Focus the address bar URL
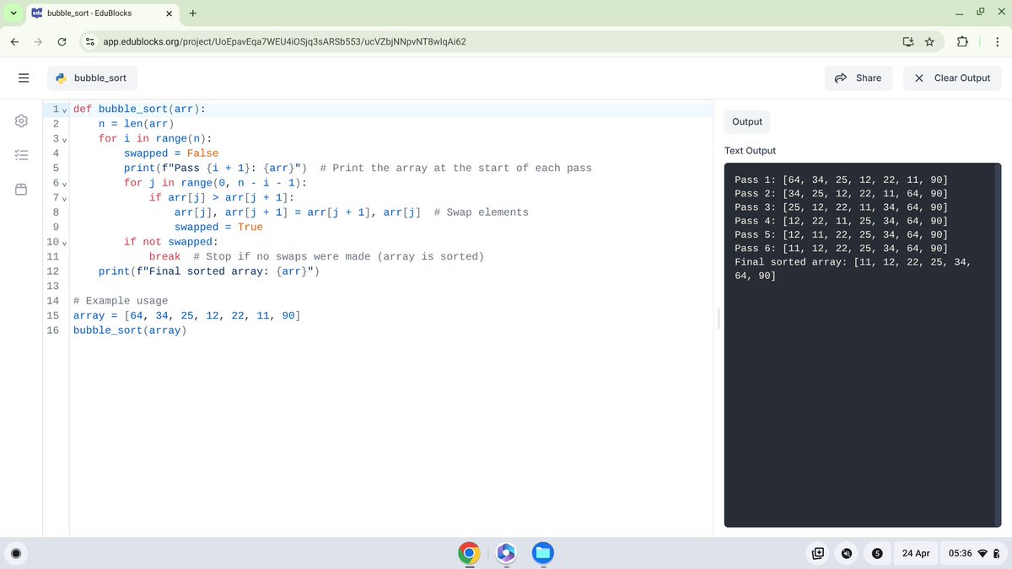This screenshot has height=569, width=1012. point(285,41)
